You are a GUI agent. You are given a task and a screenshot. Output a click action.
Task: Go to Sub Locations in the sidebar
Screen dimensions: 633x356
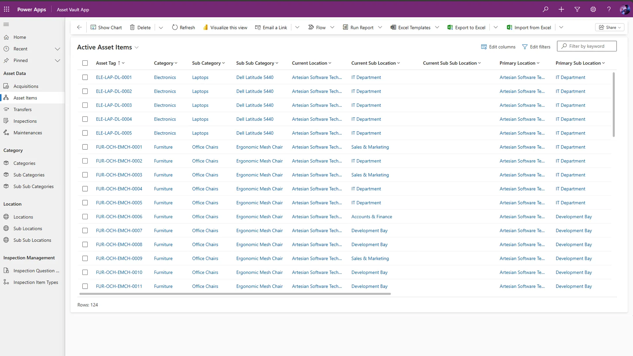click(x=28, y=228)
